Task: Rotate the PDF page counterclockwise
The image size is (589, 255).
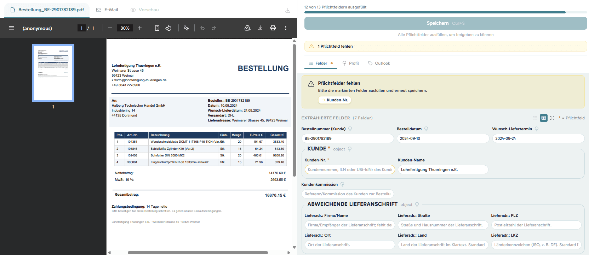Action: [168, 28]
